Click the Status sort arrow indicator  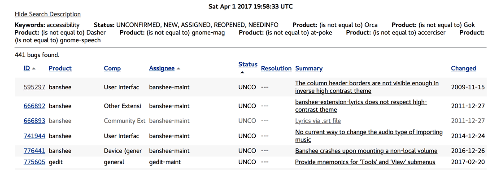(x=242, y=73)
